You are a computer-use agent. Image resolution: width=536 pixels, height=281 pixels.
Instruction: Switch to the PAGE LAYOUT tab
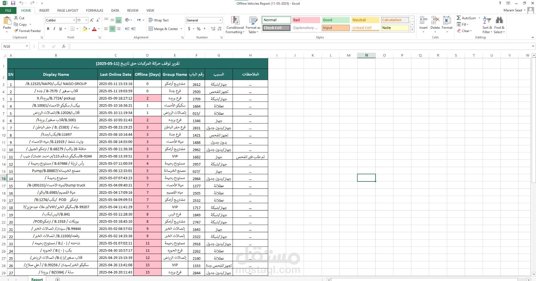click(x=68, y=10)
